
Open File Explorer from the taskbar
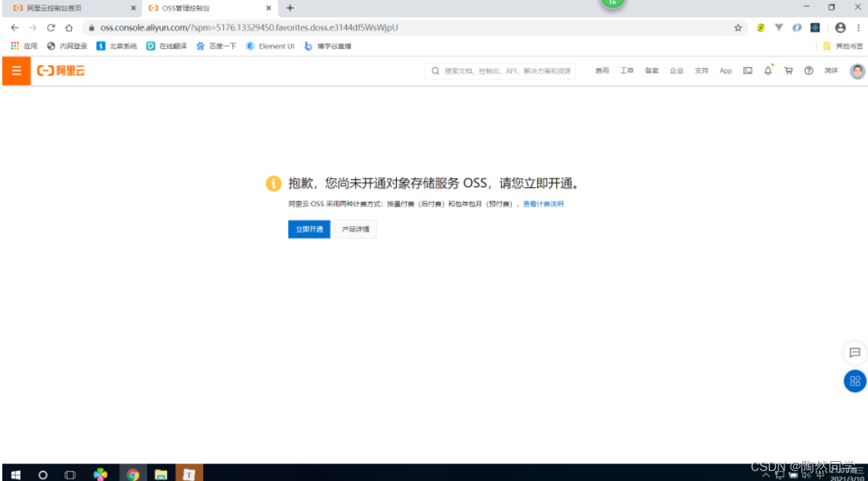(161, 474)
